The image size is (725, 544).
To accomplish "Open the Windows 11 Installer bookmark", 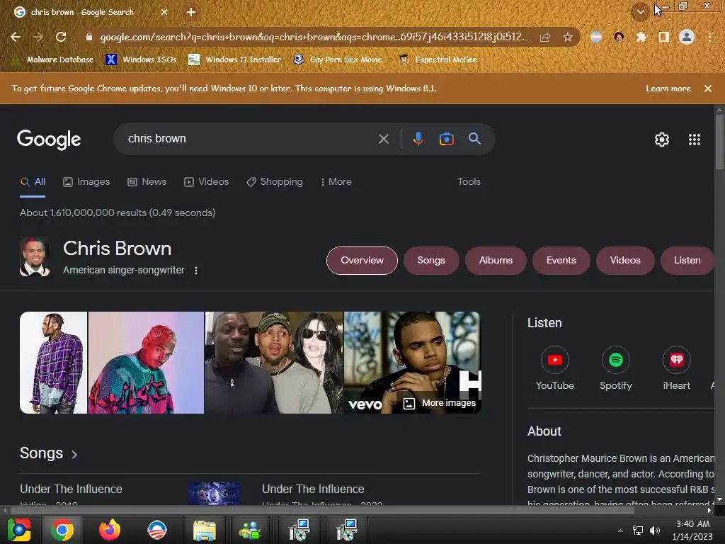I will 235,59.
